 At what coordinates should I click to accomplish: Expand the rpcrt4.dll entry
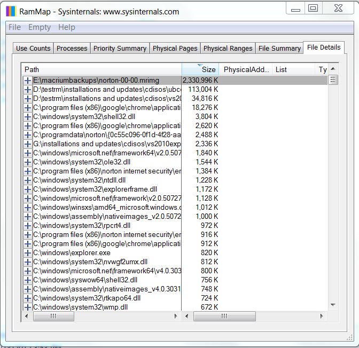28,226
